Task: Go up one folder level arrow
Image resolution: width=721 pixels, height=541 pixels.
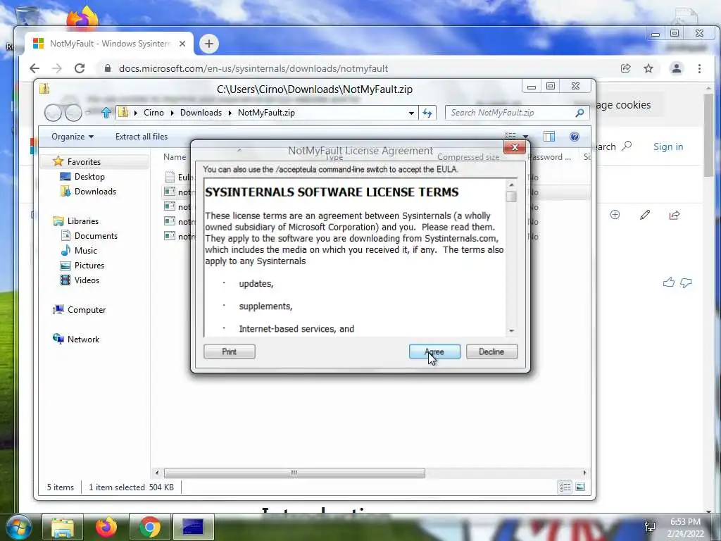Action: tap(106, 113)
